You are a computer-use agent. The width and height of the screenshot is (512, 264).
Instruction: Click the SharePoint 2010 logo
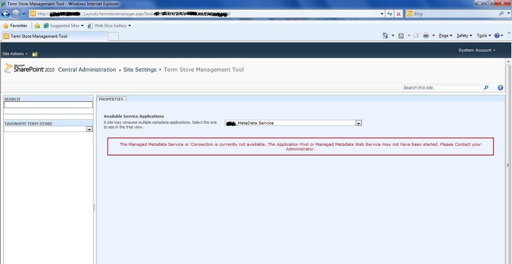click(x=29, y=68)
